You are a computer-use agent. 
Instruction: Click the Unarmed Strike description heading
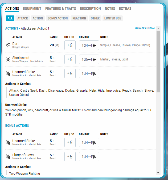[x=16, y=105]
